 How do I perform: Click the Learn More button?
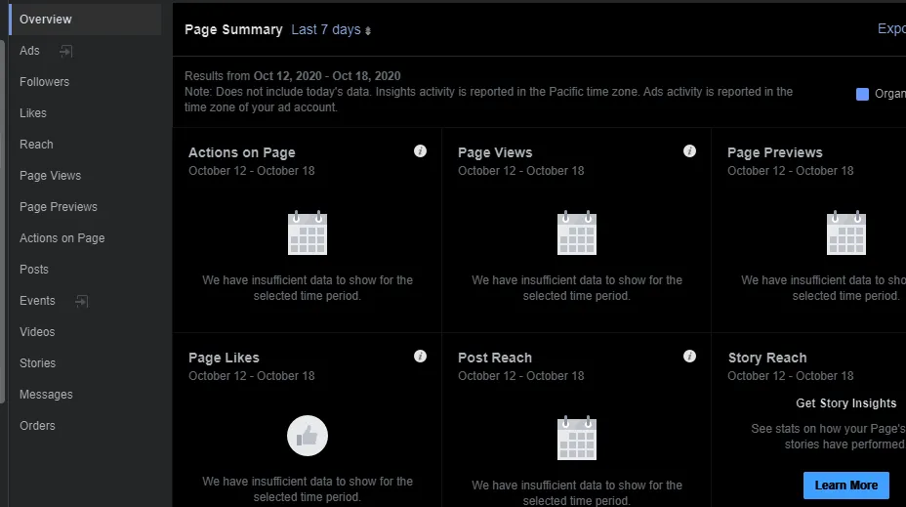(x=845, y=485)
